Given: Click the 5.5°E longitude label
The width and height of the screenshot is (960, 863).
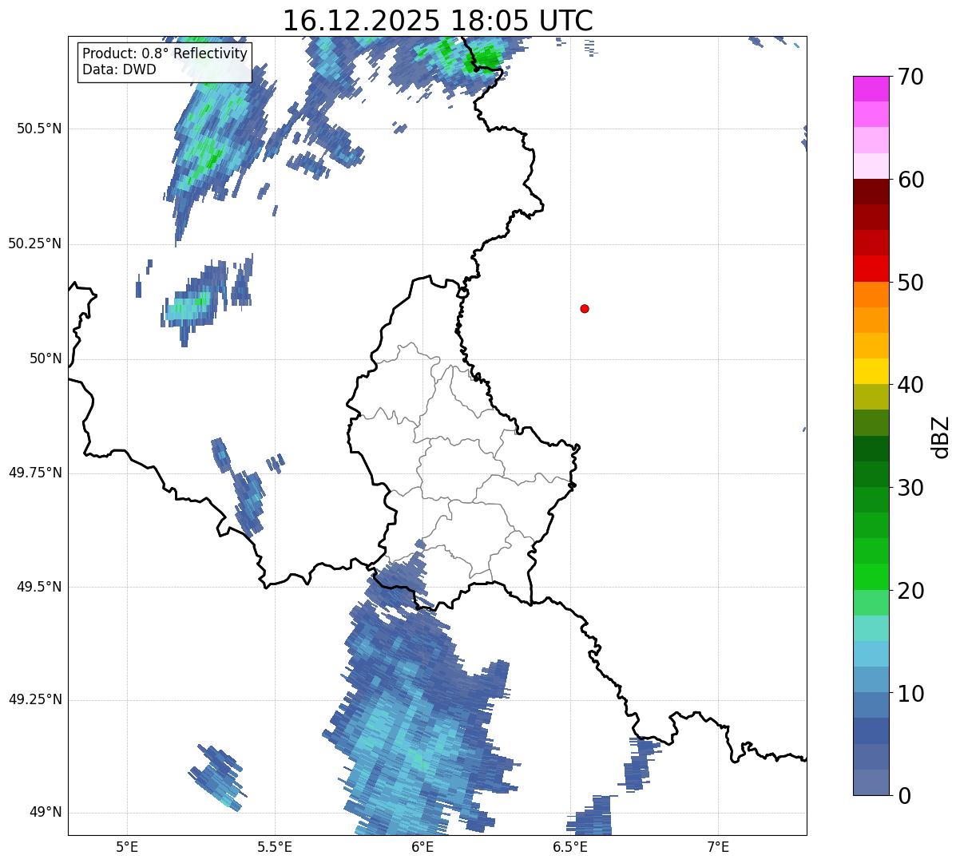Looking at the screenshot, I should point(275,846).
